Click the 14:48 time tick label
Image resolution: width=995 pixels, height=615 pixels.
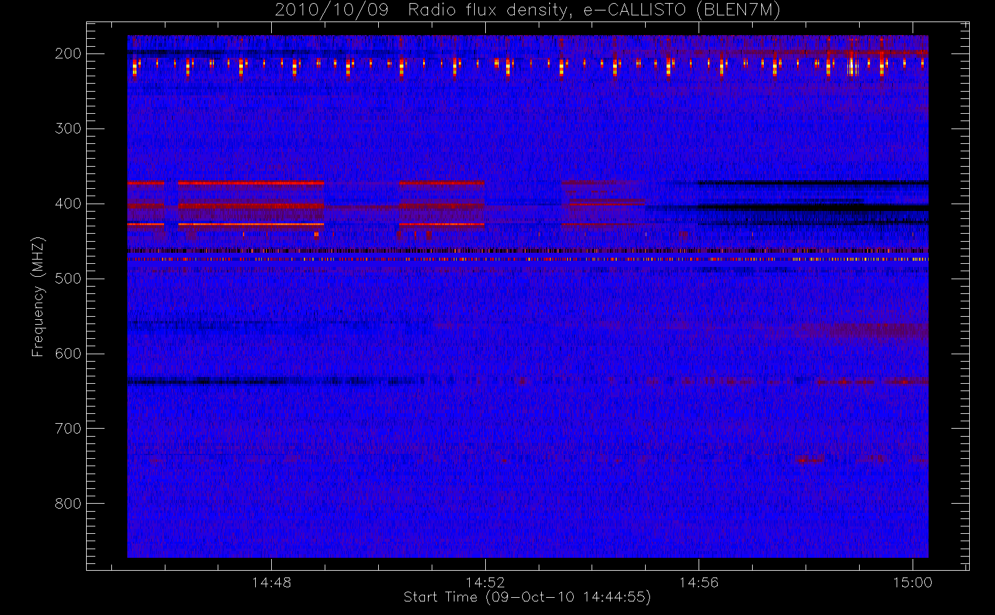(271, 582)
